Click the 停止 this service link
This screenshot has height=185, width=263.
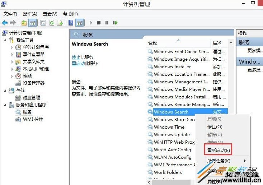(x=76, y=57)
